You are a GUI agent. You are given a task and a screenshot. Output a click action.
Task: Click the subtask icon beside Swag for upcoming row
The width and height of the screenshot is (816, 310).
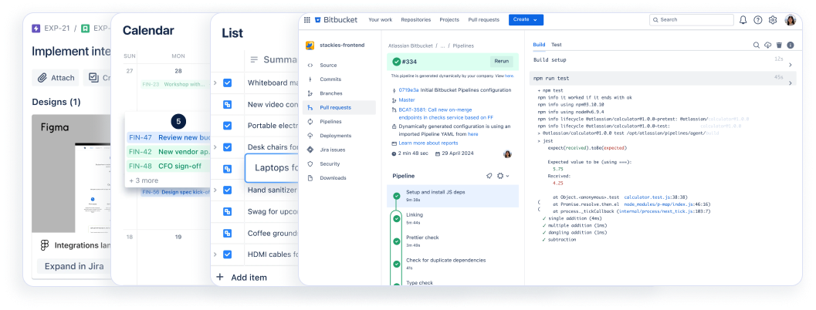tap(227, 212)
